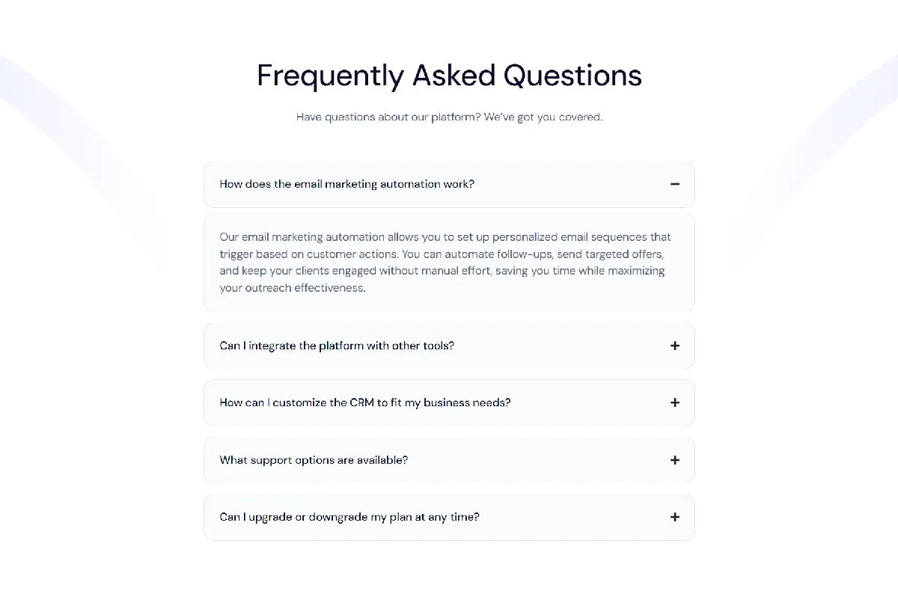
Task: Click the plus icon for support options
Action: pos(675,460)
